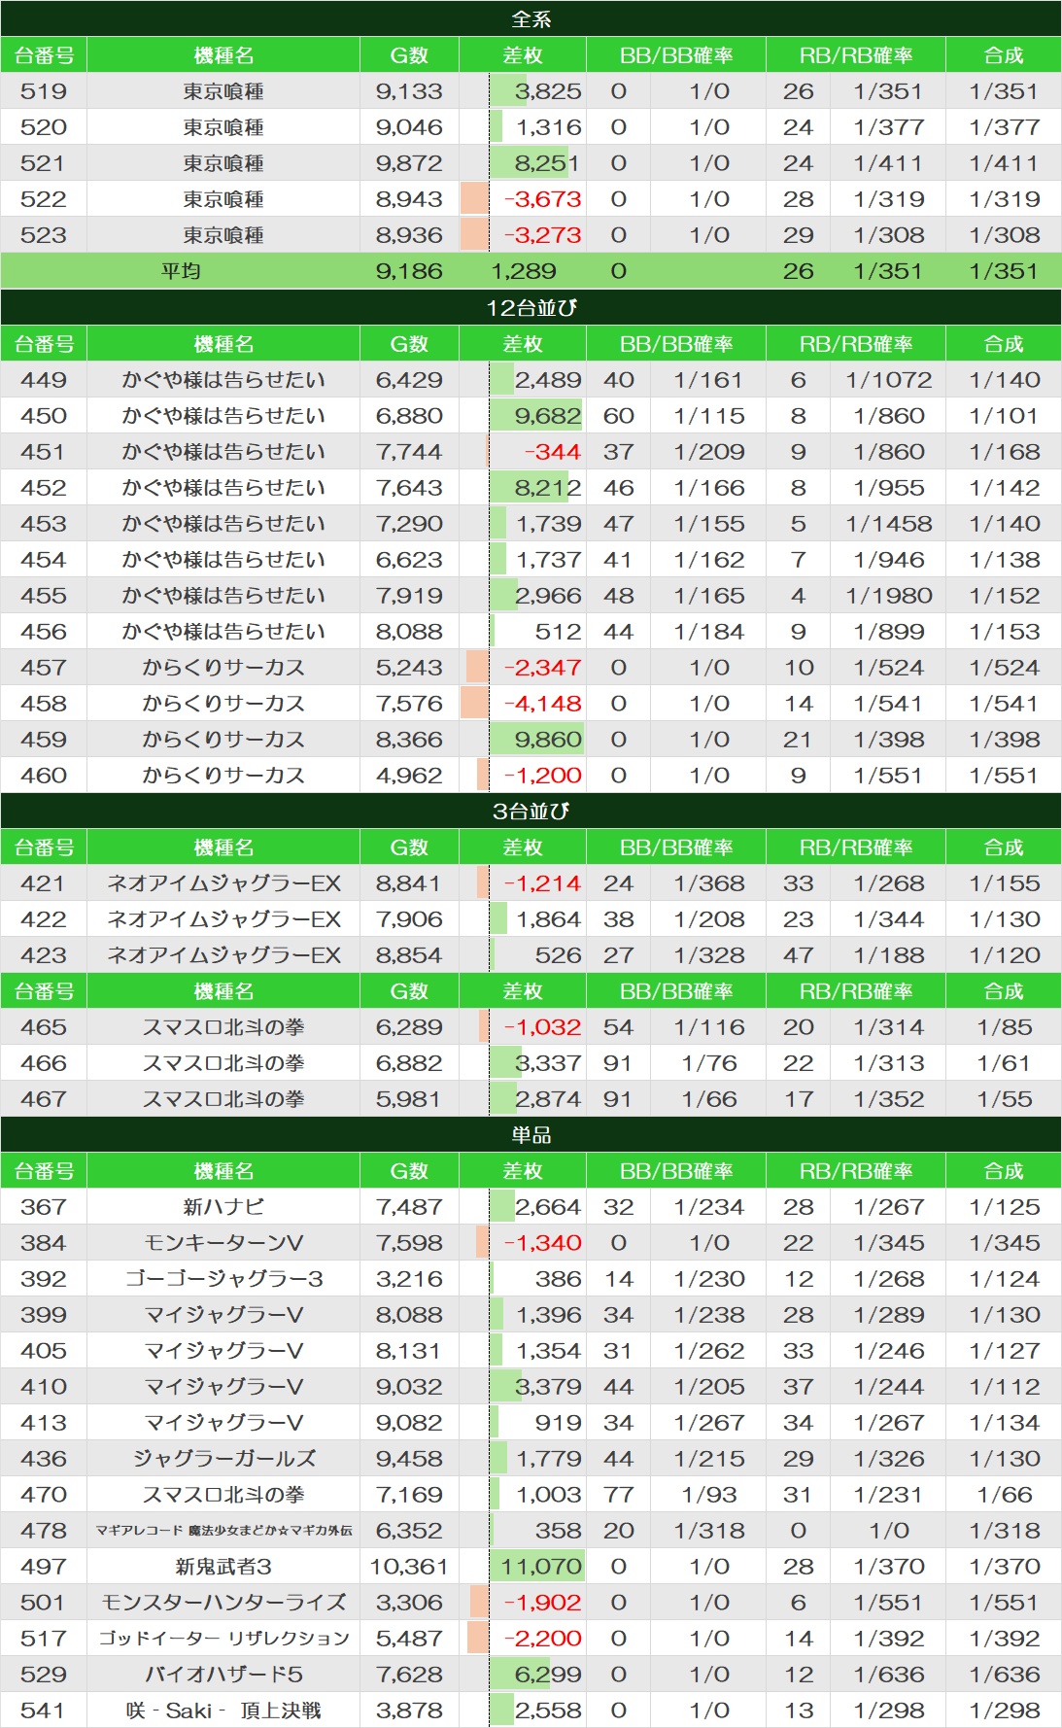Select スマスロ北斗の拳 in row 465
The height and width of the screenshot is (1728, 1062).
[223, 1027]
